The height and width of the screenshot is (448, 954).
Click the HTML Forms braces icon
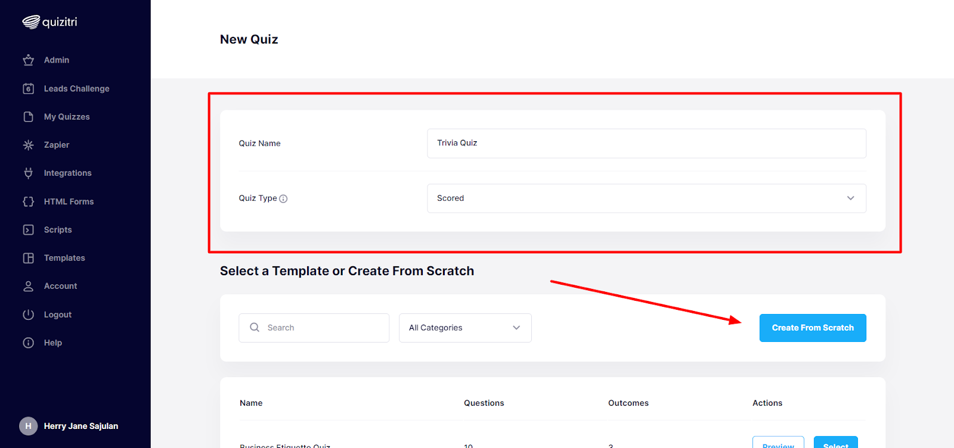pyautogui.click(x=28, y=201)
